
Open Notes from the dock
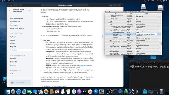coord(68,92)
